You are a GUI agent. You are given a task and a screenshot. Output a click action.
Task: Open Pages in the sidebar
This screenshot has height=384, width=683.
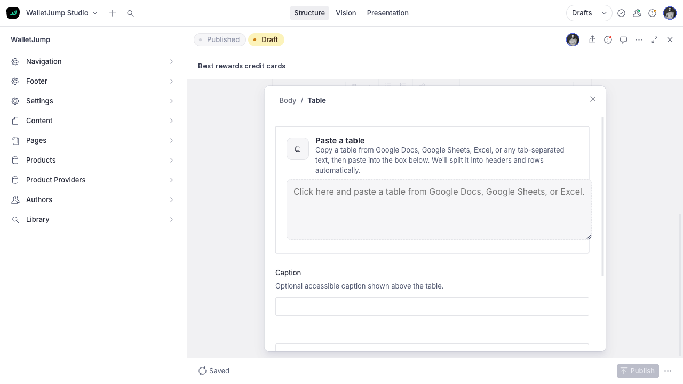pos(93,140)
